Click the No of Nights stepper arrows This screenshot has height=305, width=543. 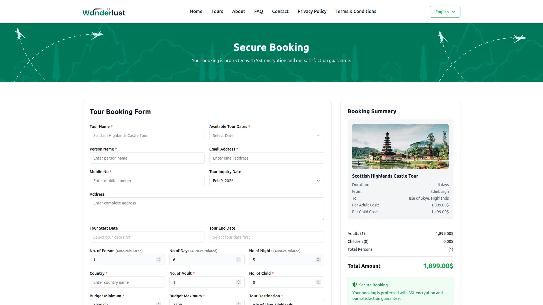click(x=318, y=260)
